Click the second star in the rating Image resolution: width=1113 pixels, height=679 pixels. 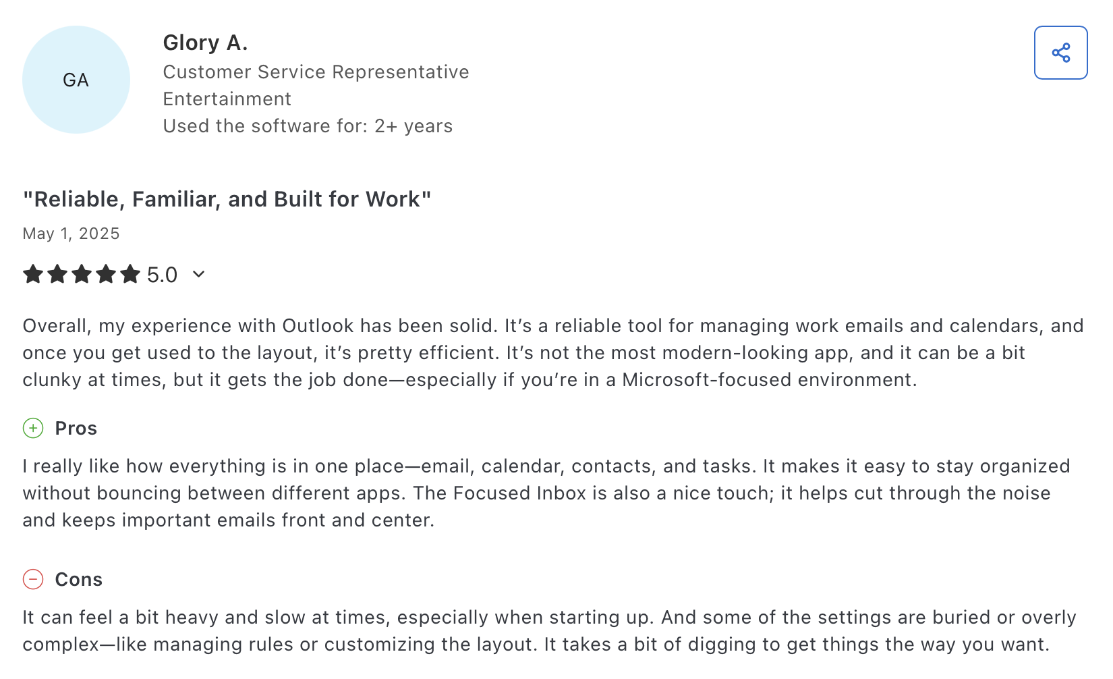point(57,275)
